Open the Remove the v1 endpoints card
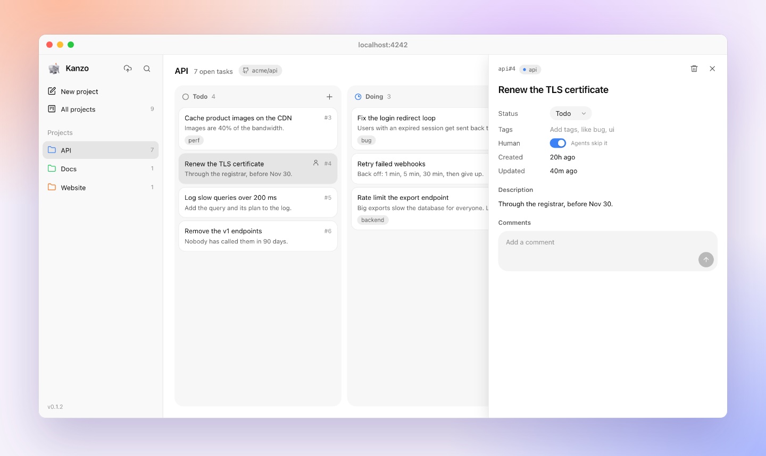This screenshot has height=456, width=766. coord(258,236)
